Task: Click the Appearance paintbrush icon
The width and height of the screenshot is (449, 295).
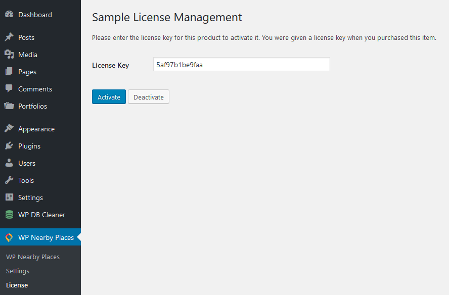Action: (x=9, y=128)
